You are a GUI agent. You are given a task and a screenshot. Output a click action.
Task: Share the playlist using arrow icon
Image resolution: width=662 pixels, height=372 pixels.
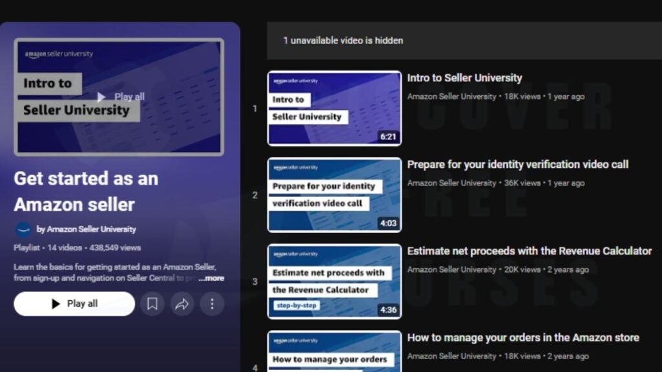[182, 304]
